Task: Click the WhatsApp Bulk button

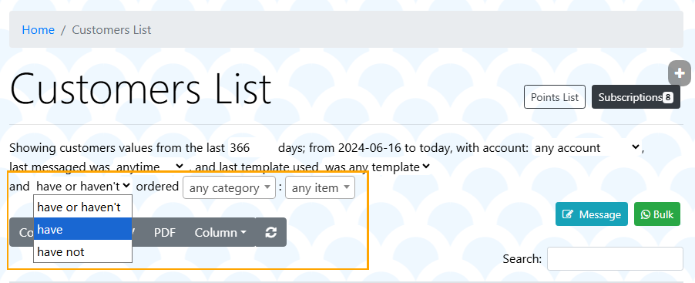Action: pyautogui.click(x=657, y=214)
